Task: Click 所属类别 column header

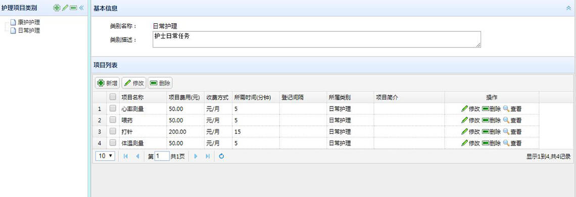Action: point(350,97)
